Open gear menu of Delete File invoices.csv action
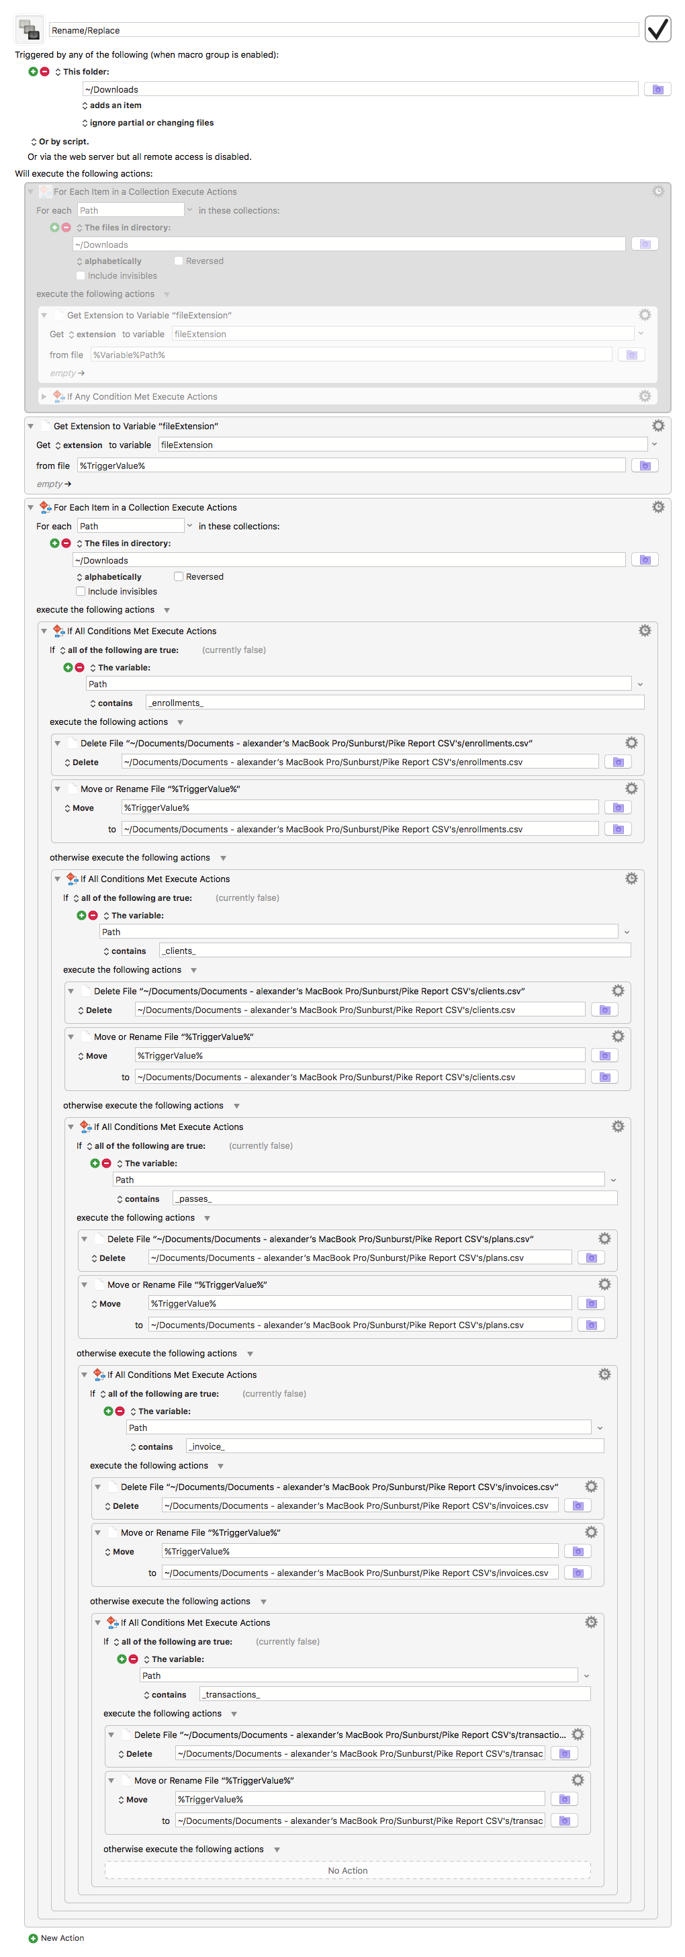Viewport: 685px width, 1957px height. (x=591, y=1486)
